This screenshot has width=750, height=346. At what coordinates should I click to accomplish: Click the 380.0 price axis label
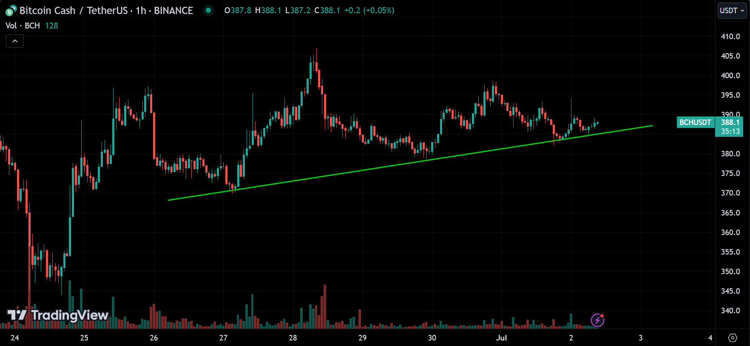tap(730, 154)
